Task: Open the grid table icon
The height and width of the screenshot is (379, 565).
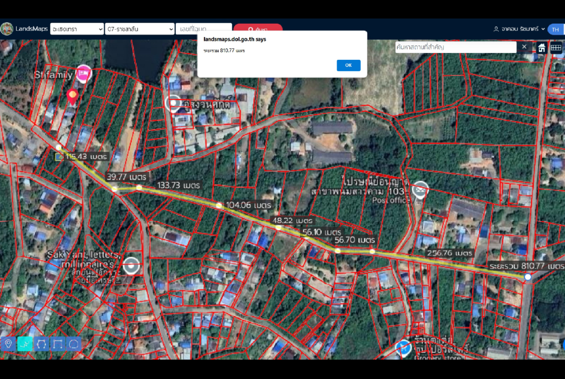Action: [x=556, y=47]
